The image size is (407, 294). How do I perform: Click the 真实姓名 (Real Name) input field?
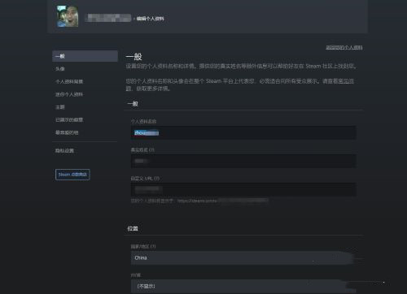tap(243, 161)
